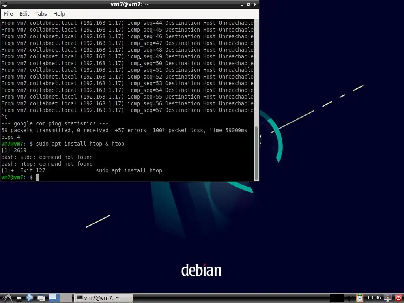The width and height of the screenshot is (404, 303).
Task: Open the volume control speaker icon
Action: click(x=350, y=298)
